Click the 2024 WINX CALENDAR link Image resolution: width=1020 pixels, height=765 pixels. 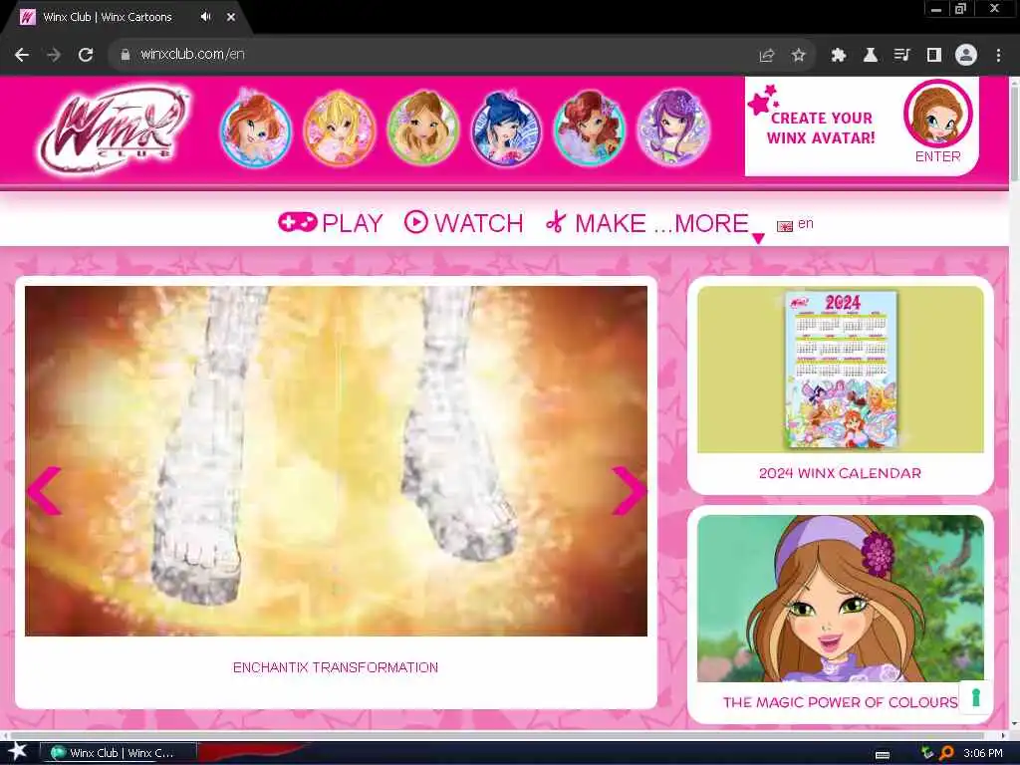pos(840,473)
